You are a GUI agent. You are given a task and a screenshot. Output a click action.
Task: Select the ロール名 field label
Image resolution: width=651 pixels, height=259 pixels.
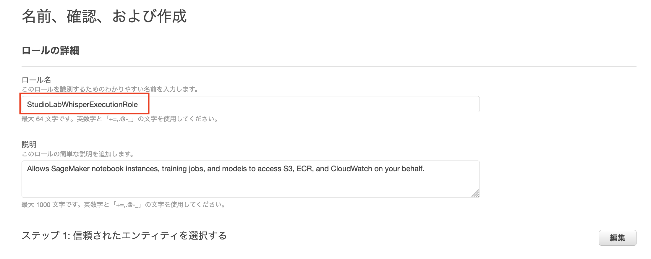tap(36, 80)
